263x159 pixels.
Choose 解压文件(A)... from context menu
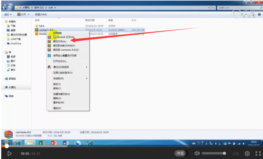click(60, 41)
